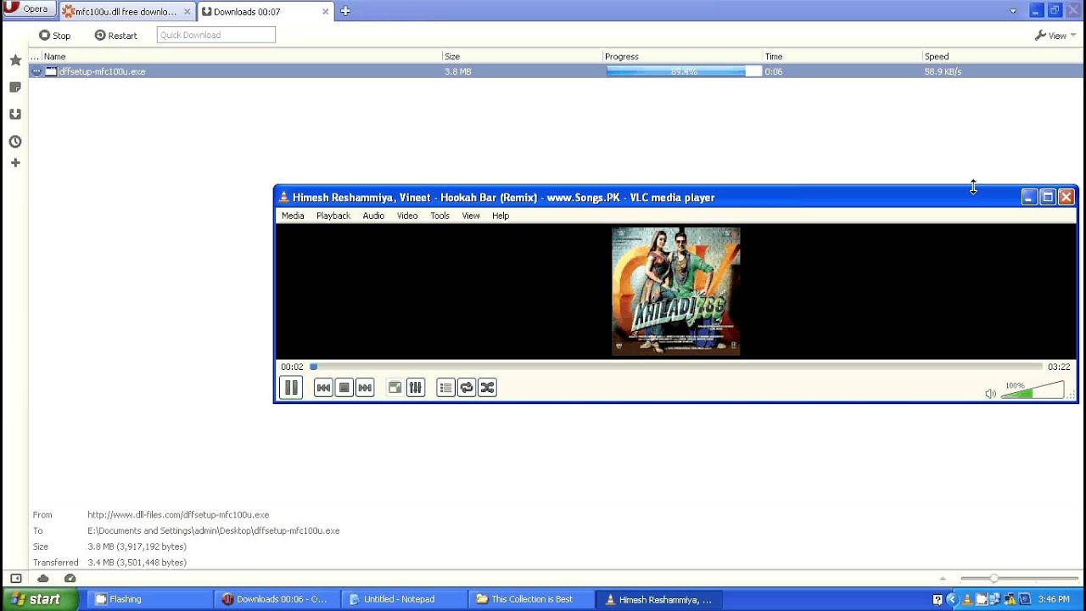
Task: Focus the Quick Download field
Action: tap(216, 35)
